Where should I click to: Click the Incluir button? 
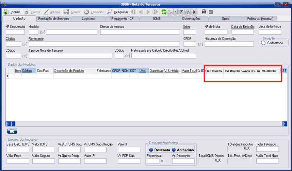pos(12,12)
